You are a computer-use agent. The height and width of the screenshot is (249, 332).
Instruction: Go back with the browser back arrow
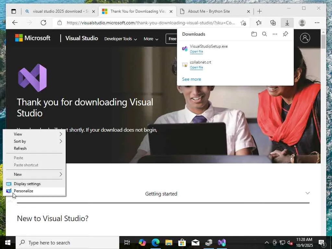(x=15, y=23)
